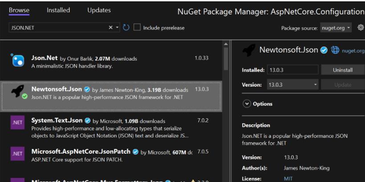The image size is (365, 182).
Task: Open the nuget.org link in details
Action: coord(353,51)
